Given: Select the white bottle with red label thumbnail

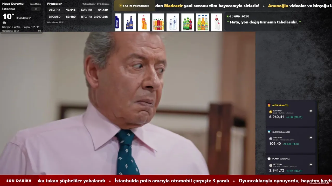Looking at the screenshot, I should (x=217, y=22).
